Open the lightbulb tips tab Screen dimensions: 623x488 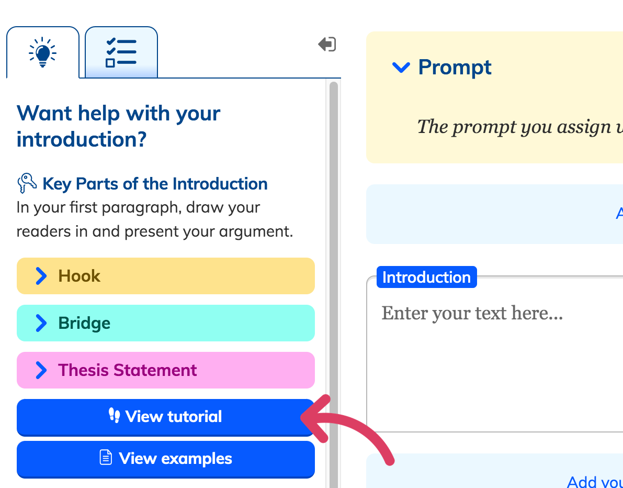pyautogui.click(x=43, y=52)
